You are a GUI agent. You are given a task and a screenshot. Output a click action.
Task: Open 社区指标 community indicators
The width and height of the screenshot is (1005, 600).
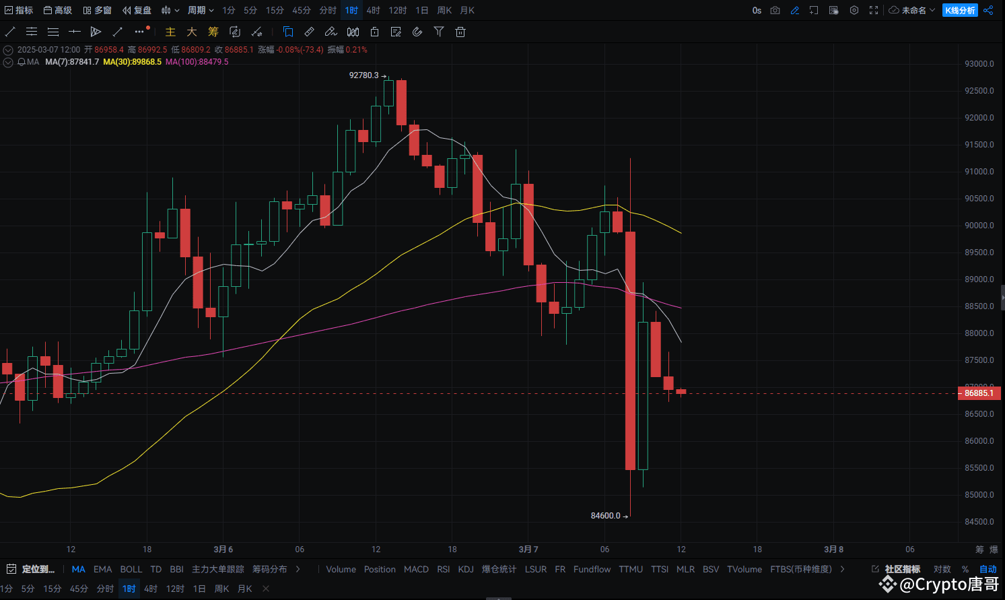(896, 569)
